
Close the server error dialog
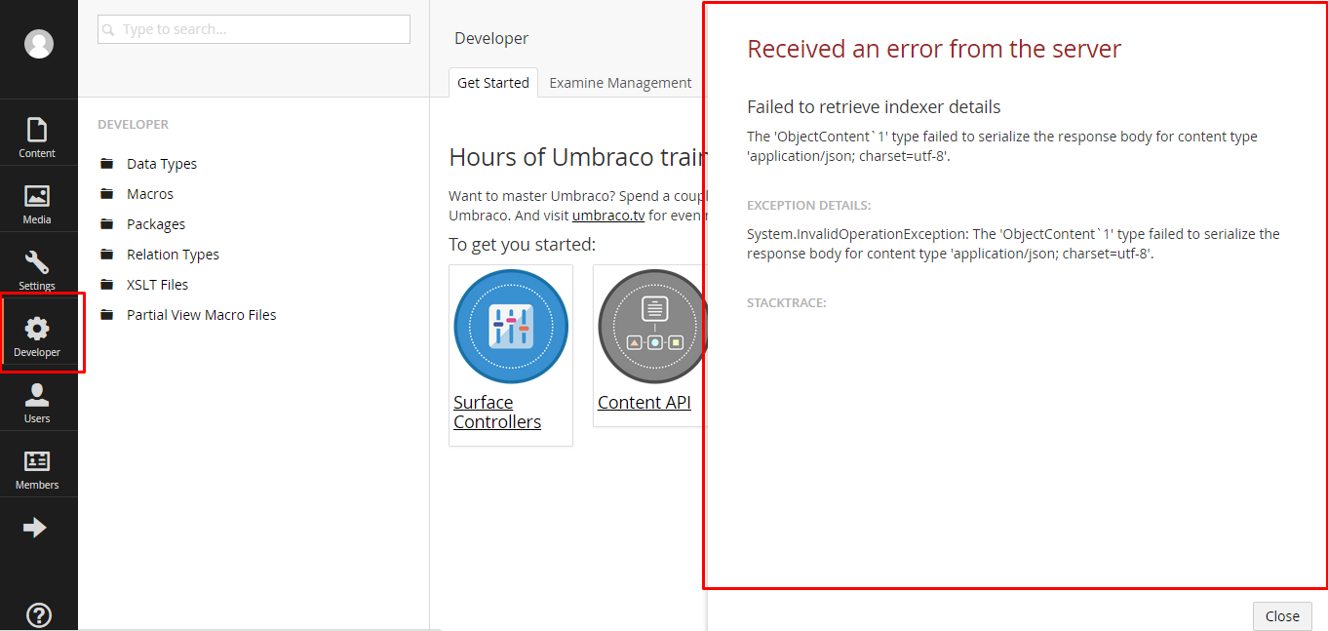click(x=1282, y=616)
